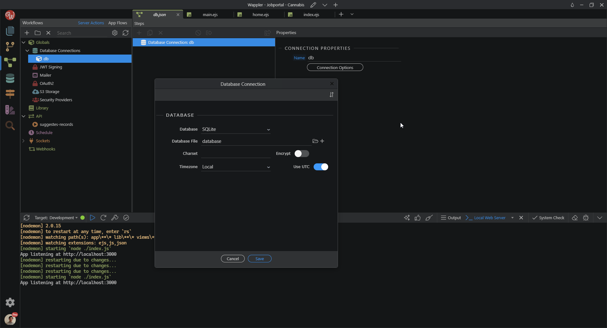
Task: Switch to the main.ejs tab
Action: coord(210,15)
